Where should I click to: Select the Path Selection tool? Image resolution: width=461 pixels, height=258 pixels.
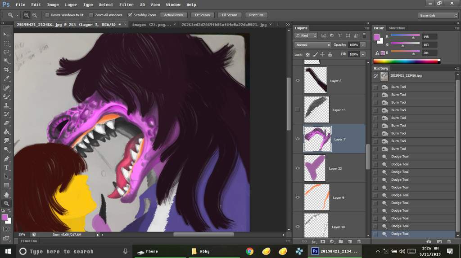point(6,176)
